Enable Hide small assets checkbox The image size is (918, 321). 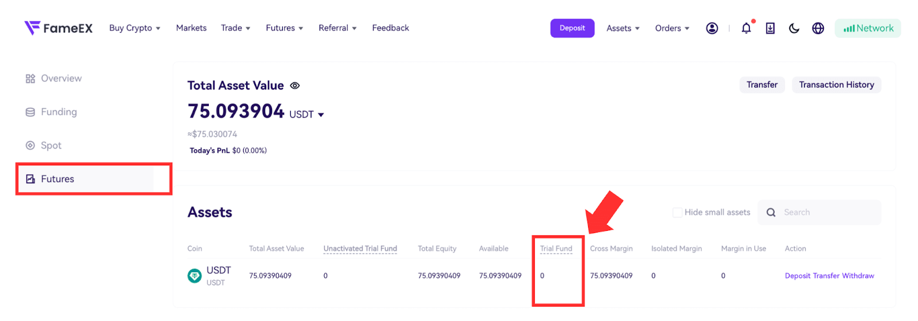tap(677, 212)
